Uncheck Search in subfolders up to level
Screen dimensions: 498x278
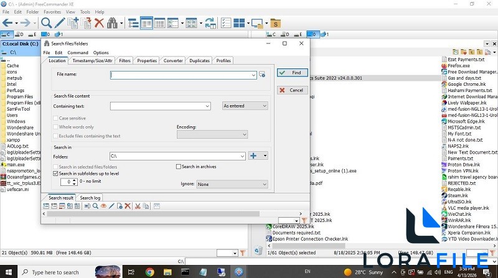[55, 174]
